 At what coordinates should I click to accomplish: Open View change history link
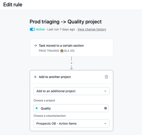pos(92,29)
